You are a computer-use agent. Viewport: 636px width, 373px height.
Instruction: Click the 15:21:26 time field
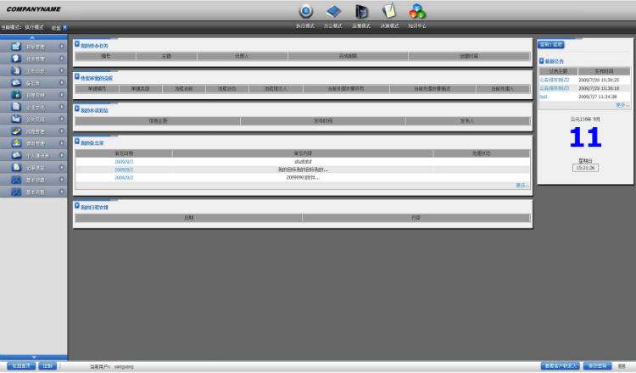click(x=585, y=168)
